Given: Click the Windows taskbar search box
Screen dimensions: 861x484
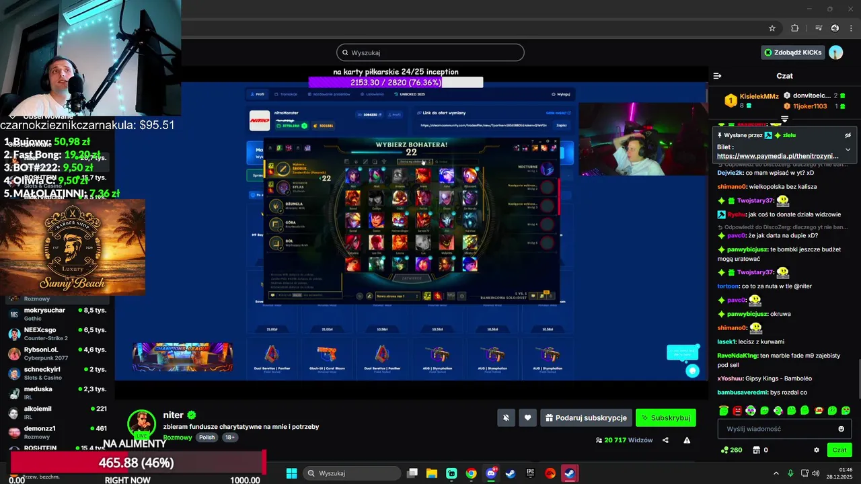Looking at the screenshot, I should click(352, 473).
